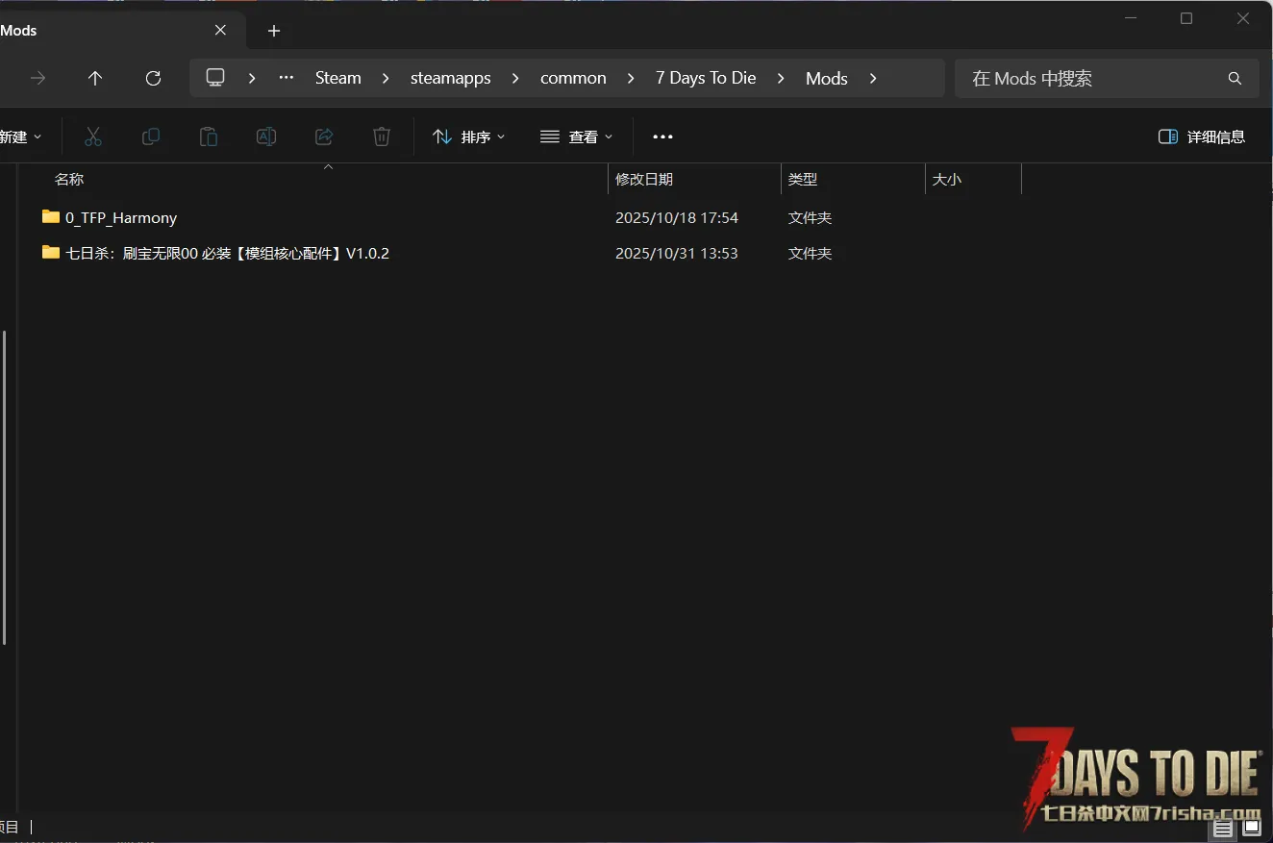Viewport: 1273px width, 843px height.
Task: Switch to large thumbnails view in status bar
Action: pyautogui.click(x=1252, y=827)
